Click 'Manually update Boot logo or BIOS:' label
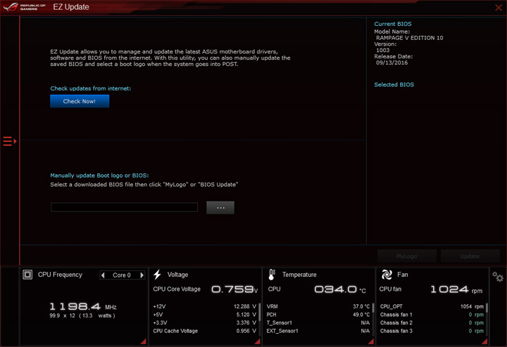 click(x=99, y=176)
